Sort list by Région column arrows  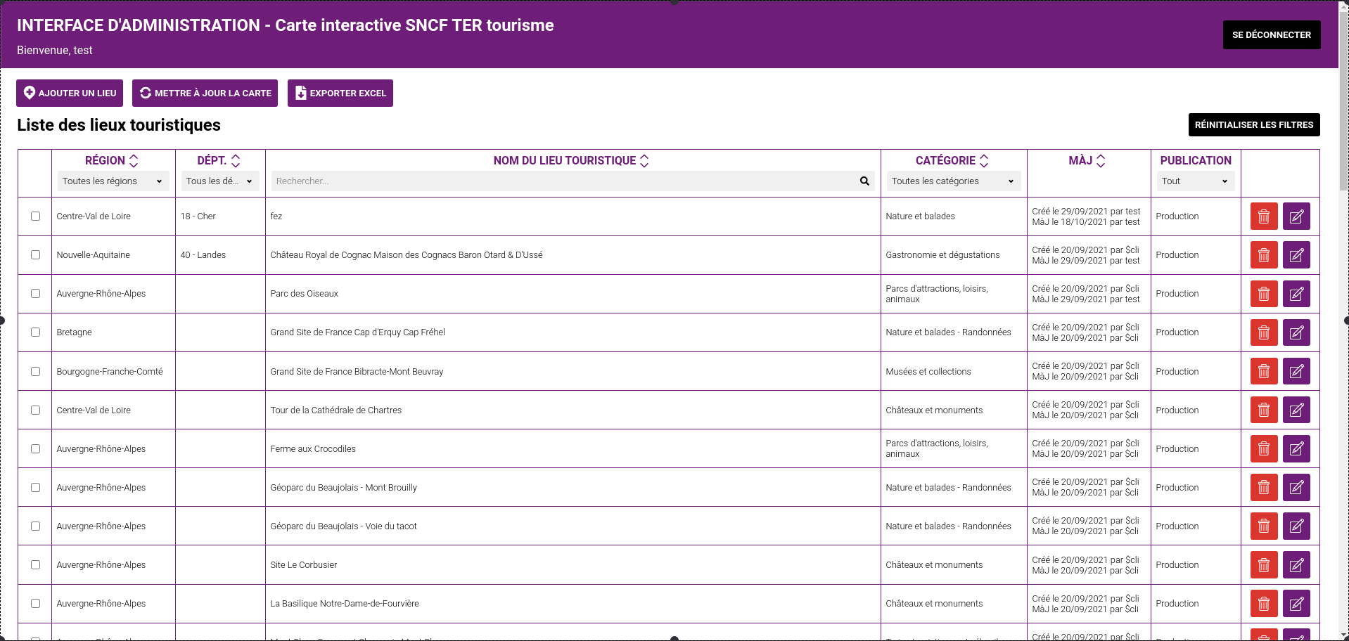click(x=134, y=161)
